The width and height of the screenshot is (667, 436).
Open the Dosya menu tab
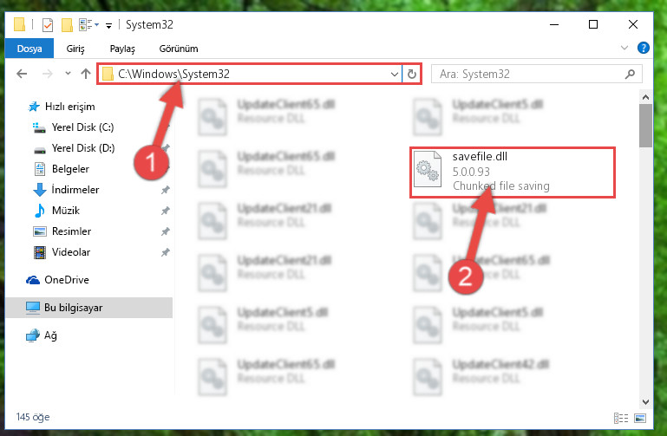(x=29, y=49)
